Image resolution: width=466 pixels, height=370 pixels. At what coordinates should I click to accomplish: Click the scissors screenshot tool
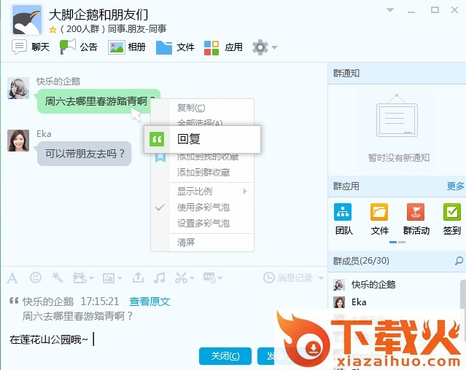[181, 277]
